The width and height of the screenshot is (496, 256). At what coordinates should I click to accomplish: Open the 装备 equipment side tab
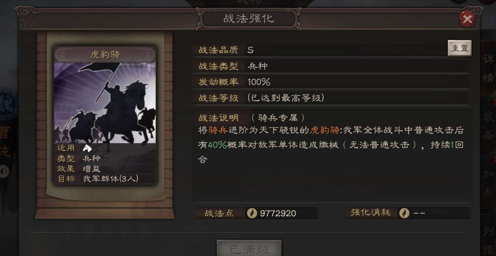click(489, 126)
